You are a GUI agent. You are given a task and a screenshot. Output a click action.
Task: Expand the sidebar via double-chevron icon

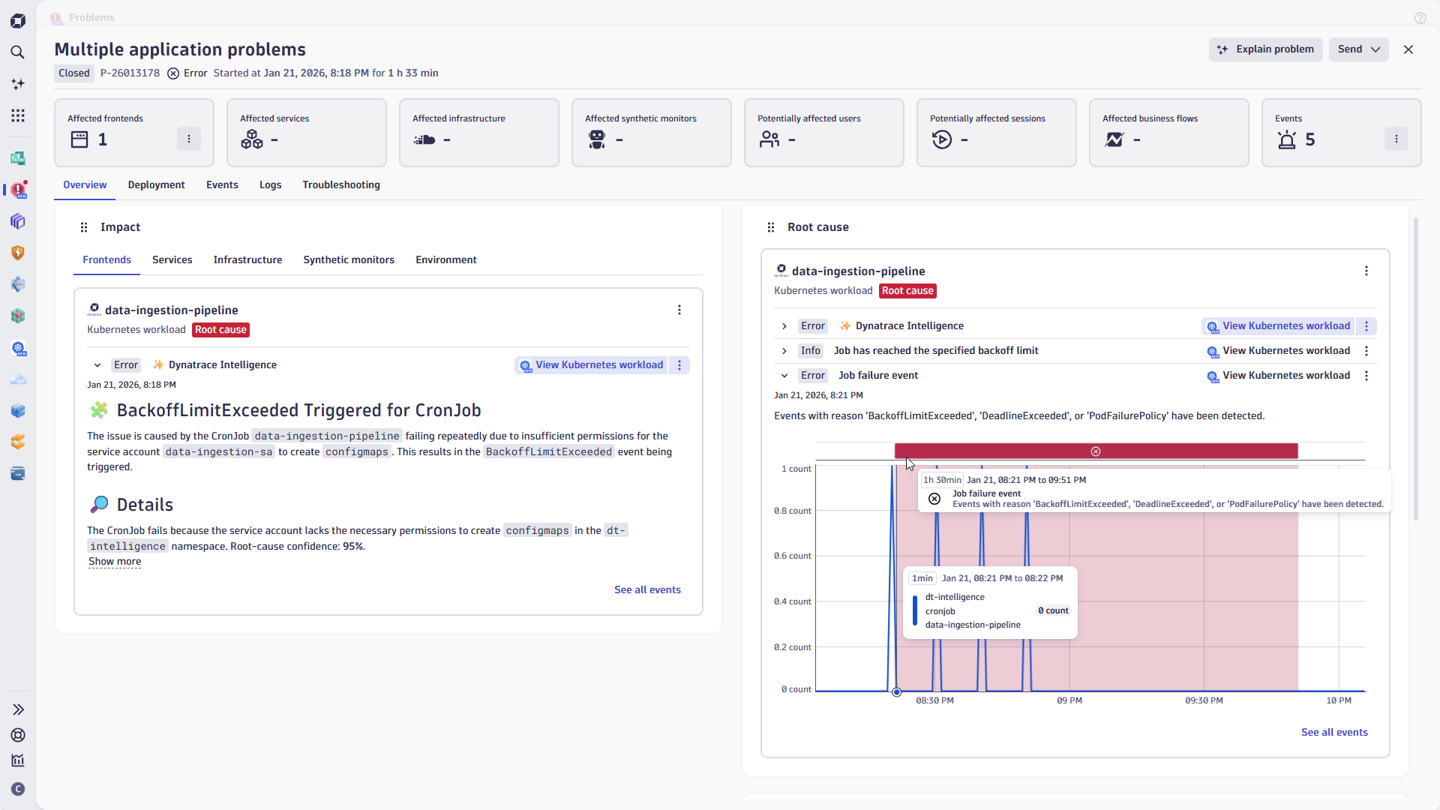[x=18, y=709]
